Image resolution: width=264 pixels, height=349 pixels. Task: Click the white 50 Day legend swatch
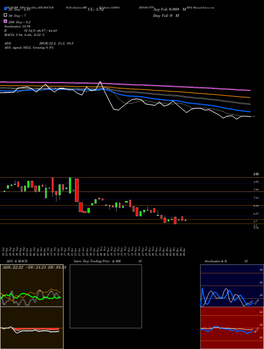tap(5, 15)
